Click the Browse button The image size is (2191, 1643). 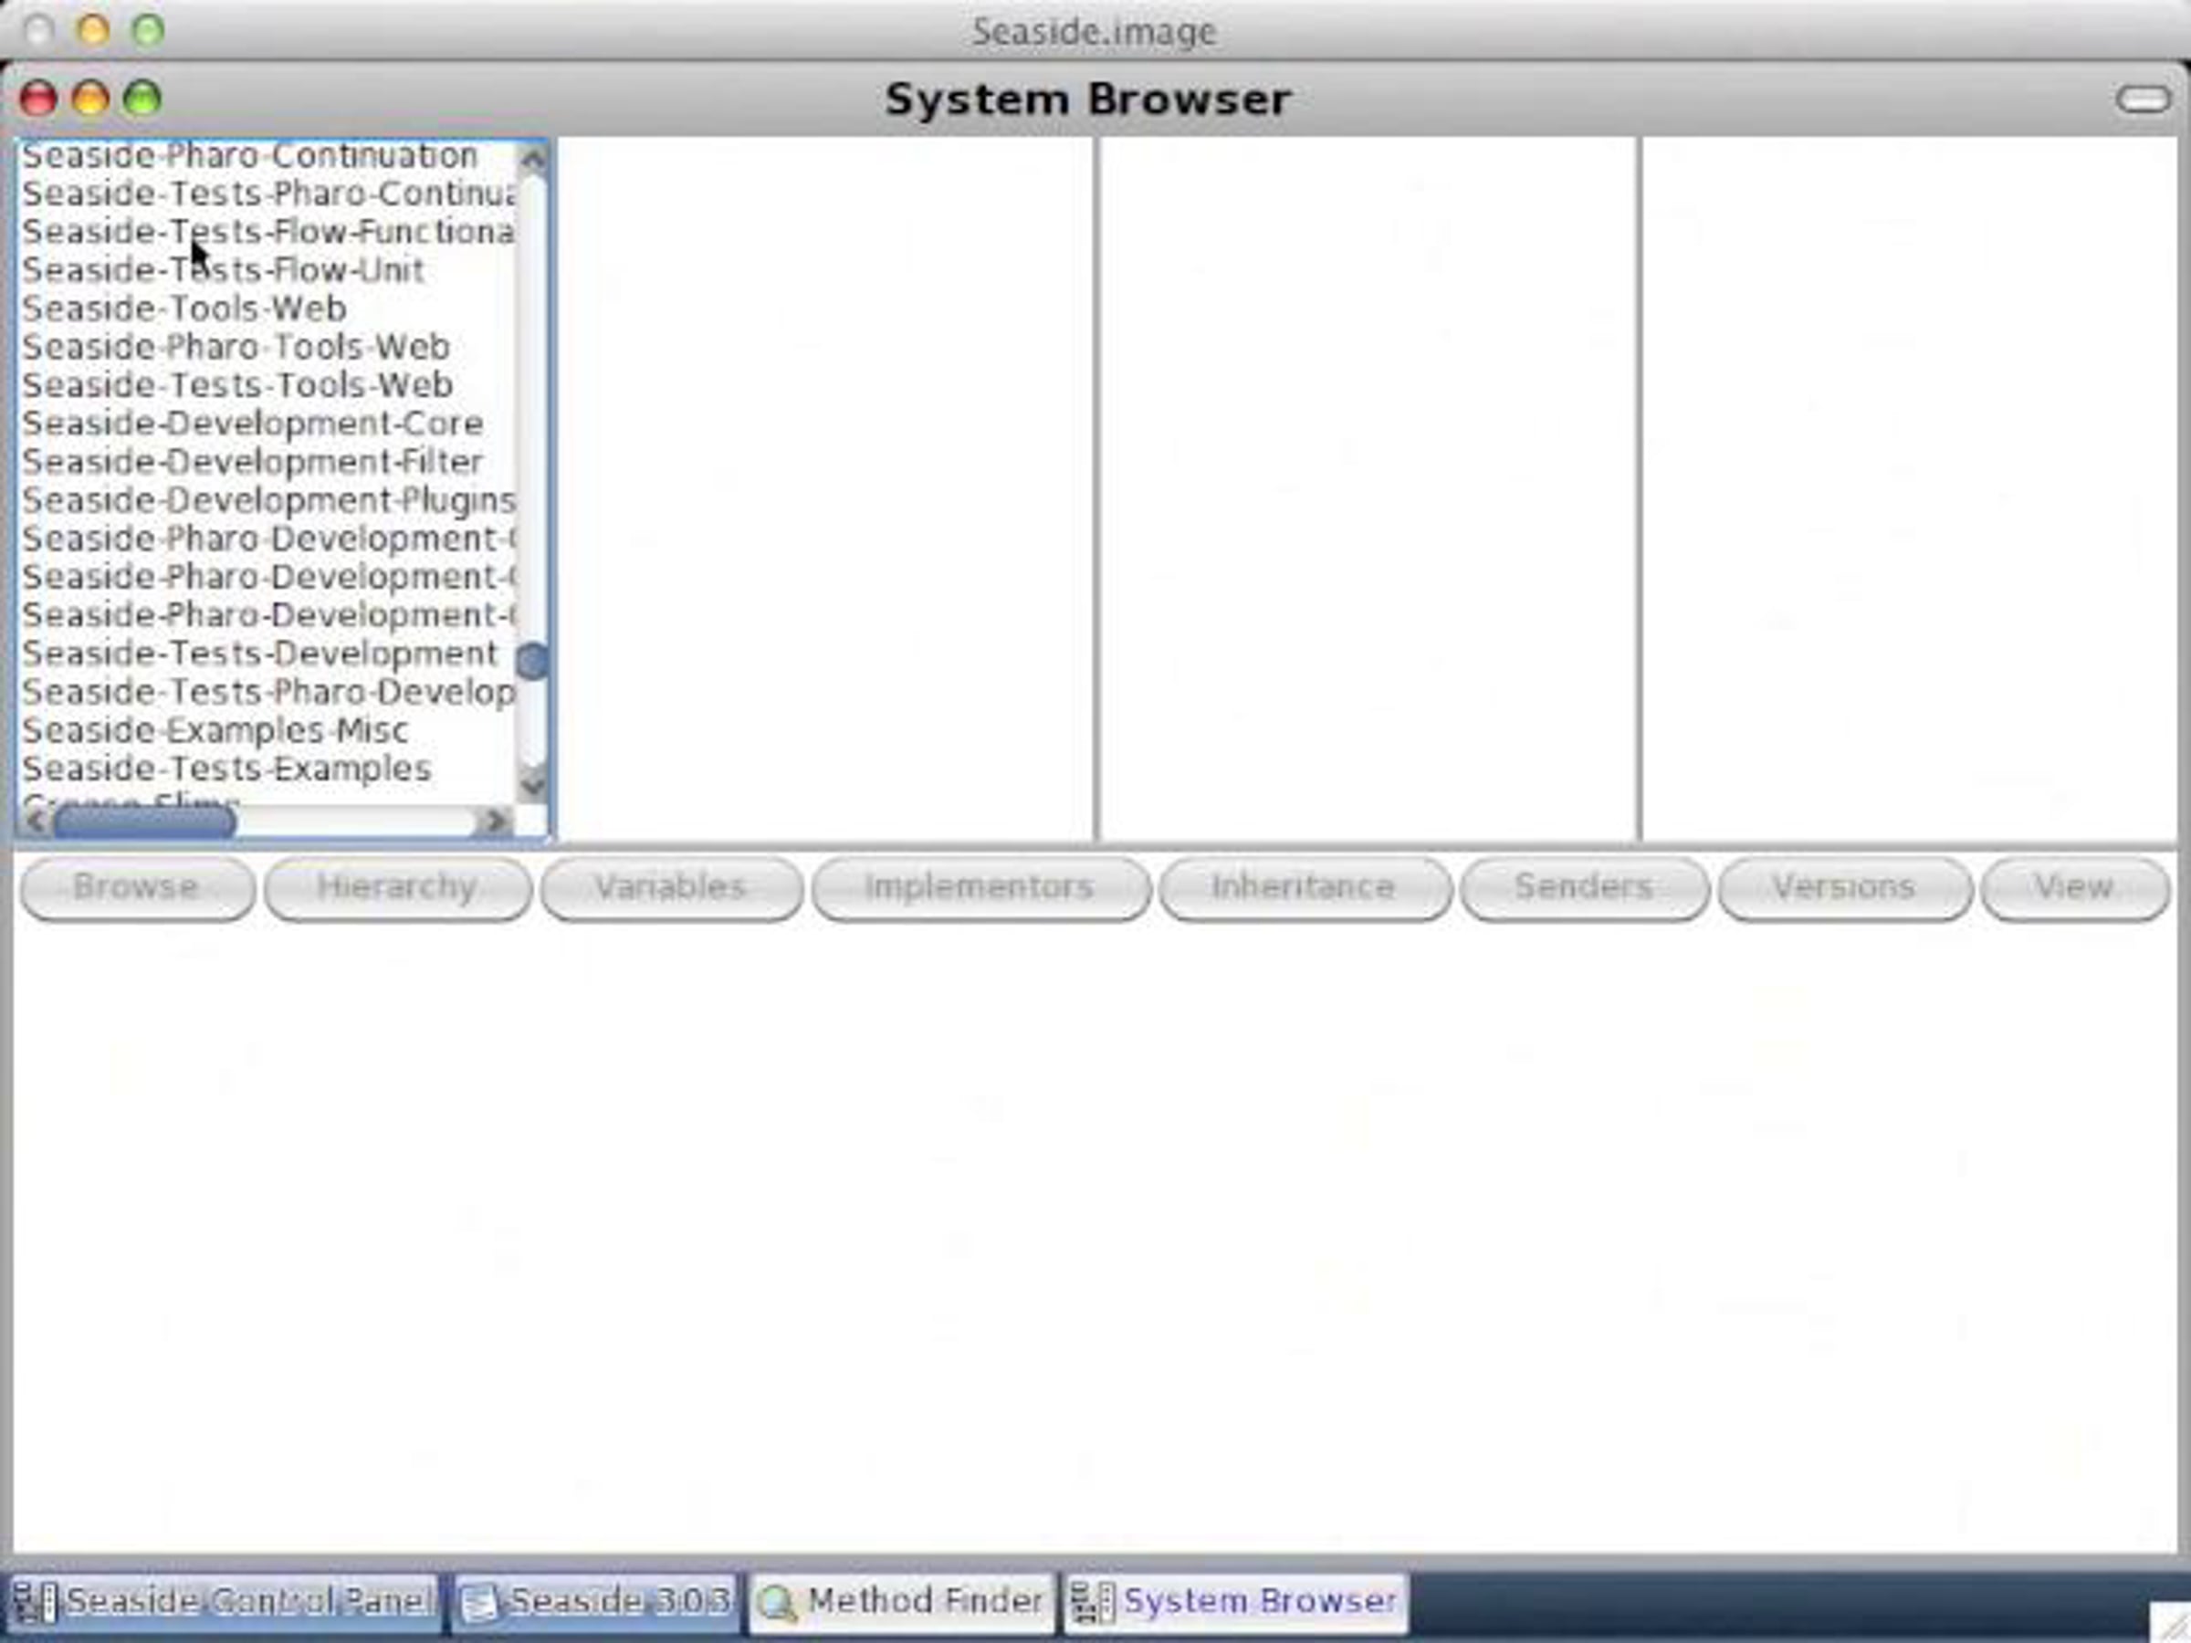137,887
